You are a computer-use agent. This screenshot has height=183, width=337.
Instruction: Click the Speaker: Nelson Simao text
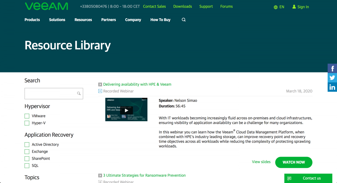pyautogui.click(x=178, y=100)
